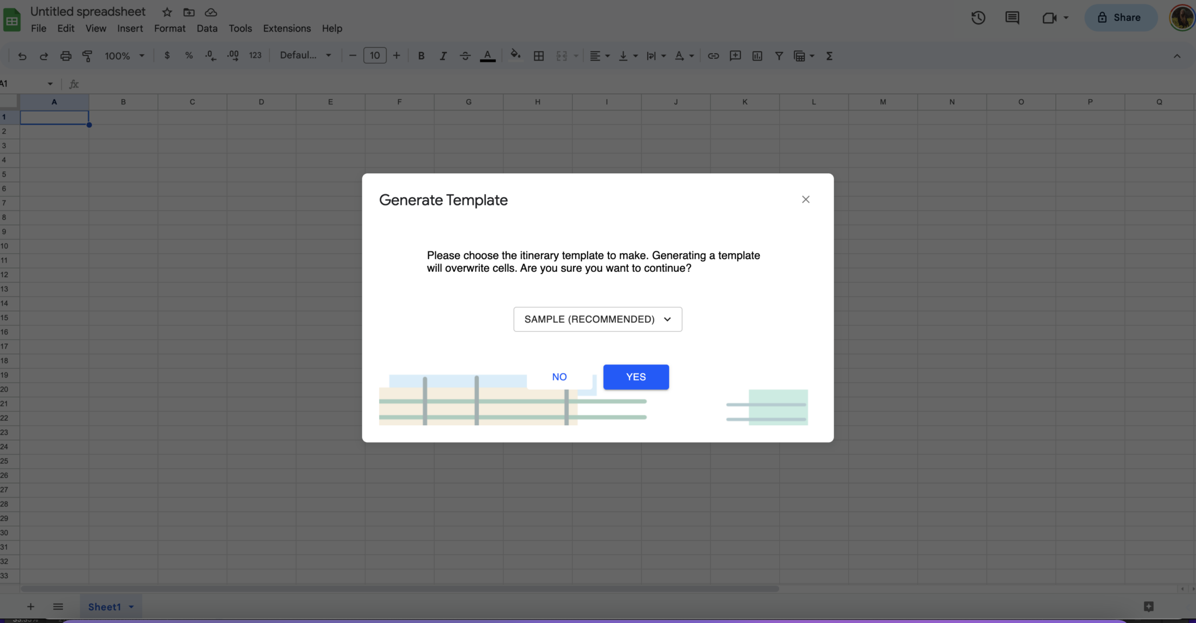Open text rotation dropdown
Screen dimensions: 1196x623
(x=684, y=56)
